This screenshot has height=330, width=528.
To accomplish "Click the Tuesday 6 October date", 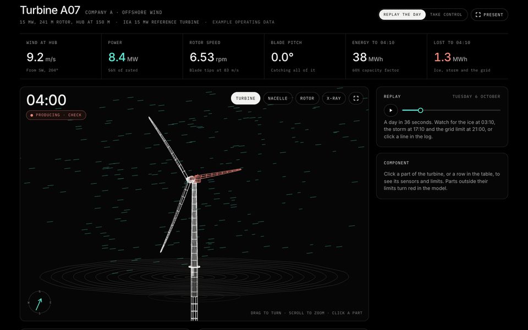I will (x=476, y=97).
